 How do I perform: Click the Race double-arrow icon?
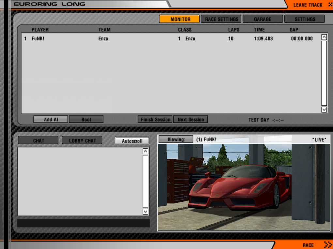(327, 245)
